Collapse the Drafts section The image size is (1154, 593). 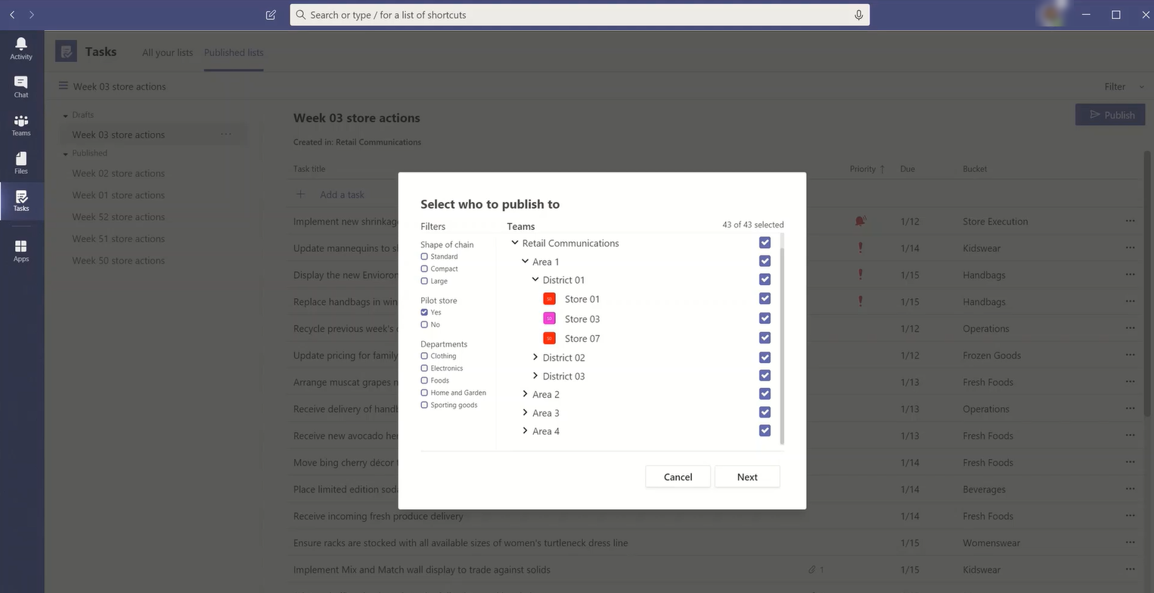pos(66,115)
